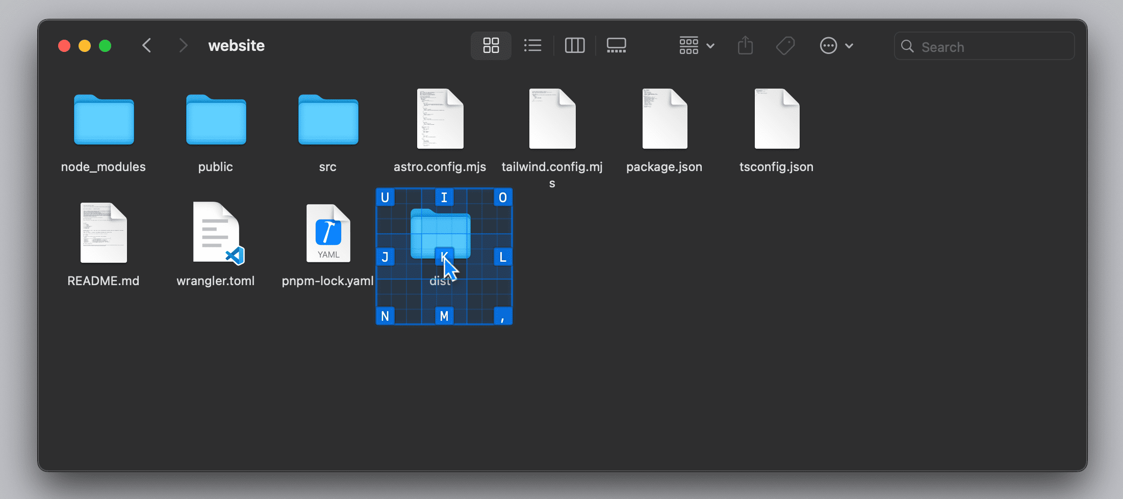The width and height of the screenshot is (1123, 499).
Task: Select the pnpm-lock.yaml file
Action: coord(328,233)
